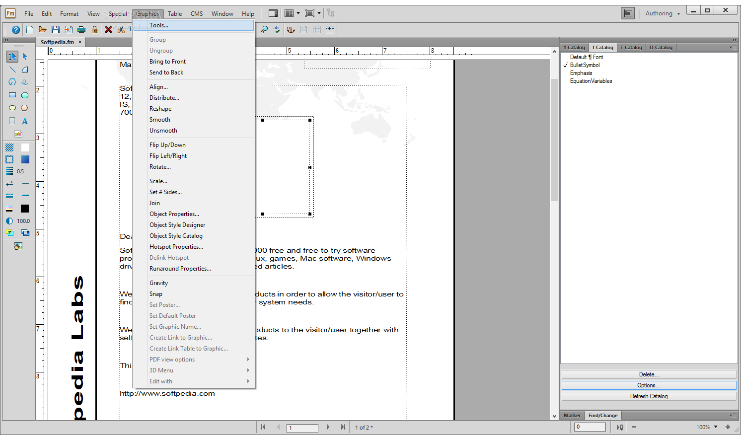
Task: Collapse the left tools panel
Action: pos(6,40)
